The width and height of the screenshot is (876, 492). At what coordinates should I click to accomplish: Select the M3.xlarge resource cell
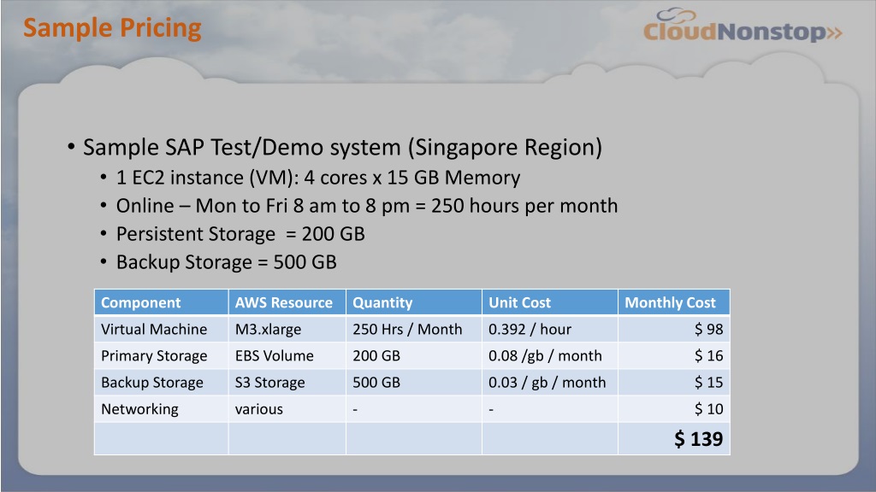[287, 329]
